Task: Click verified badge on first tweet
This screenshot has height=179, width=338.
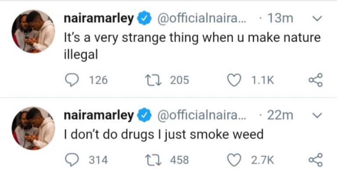Action: (x=144, y=18)
